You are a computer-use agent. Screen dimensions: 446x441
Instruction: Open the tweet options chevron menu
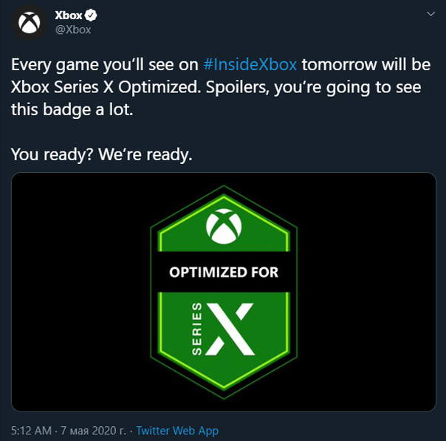[x=430, y=15]
